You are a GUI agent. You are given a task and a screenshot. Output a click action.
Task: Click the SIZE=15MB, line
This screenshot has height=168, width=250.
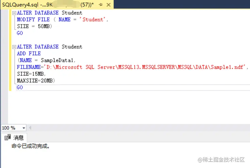click(31, 74)
